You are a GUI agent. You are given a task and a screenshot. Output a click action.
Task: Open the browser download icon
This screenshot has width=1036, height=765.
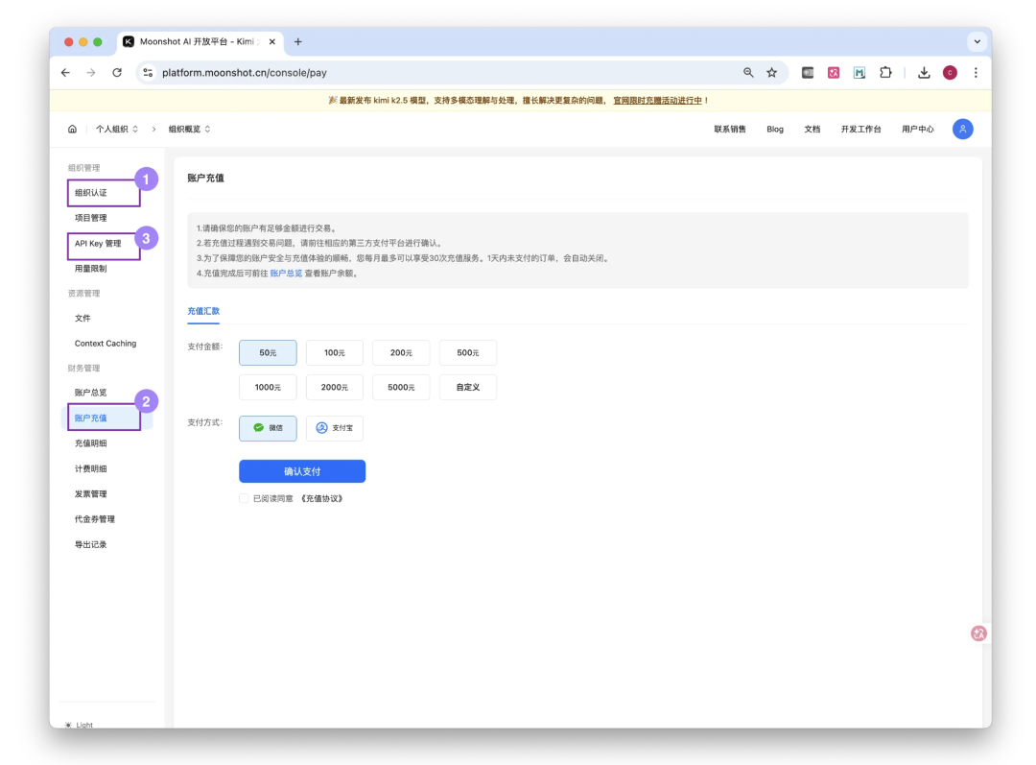923,72
